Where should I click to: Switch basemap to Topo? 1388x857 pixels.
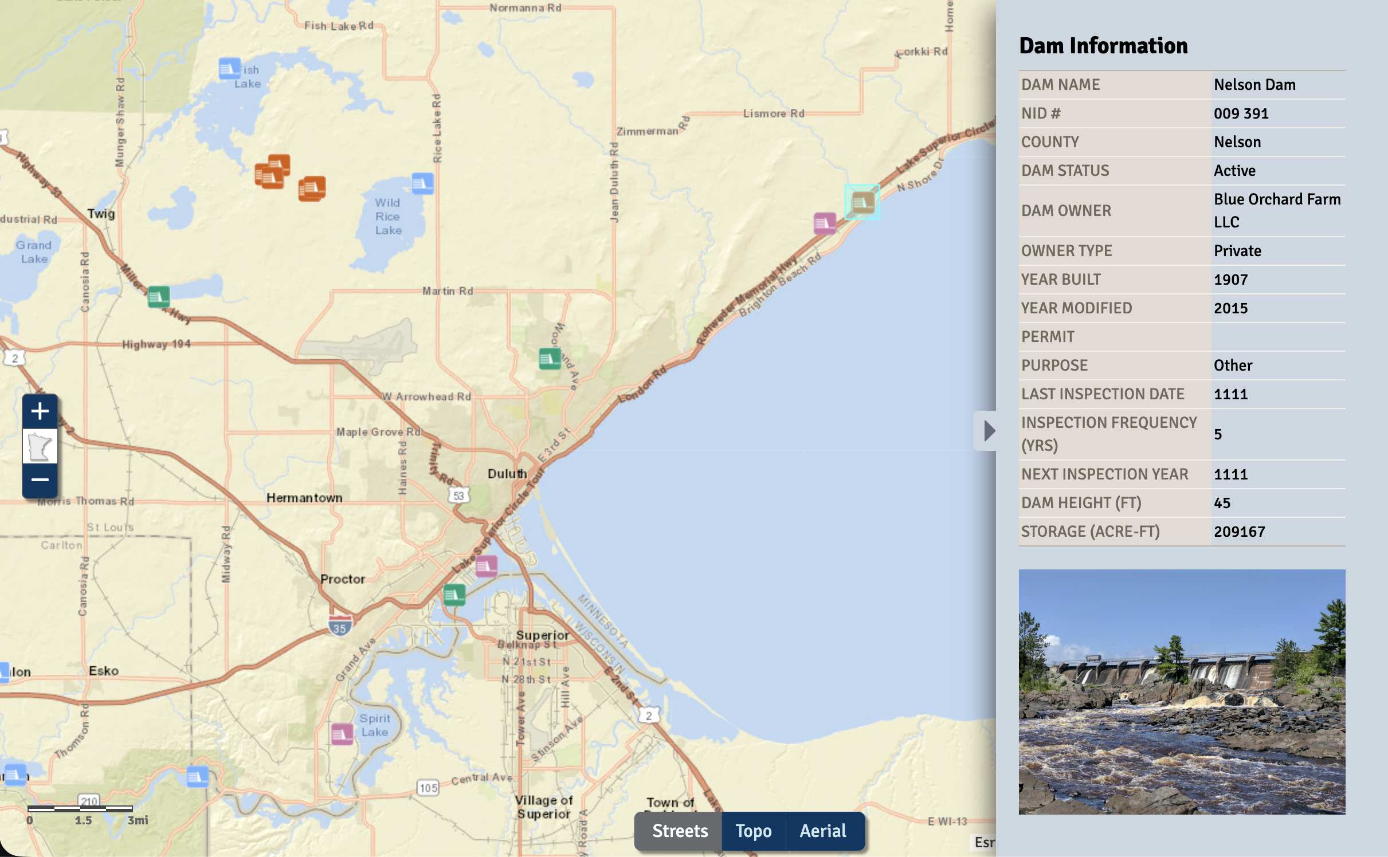753,831
